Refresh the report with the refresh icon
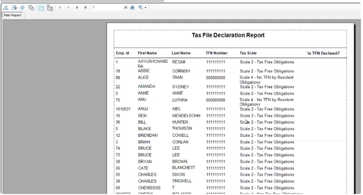The image size is (363, 195). (22, 7)
